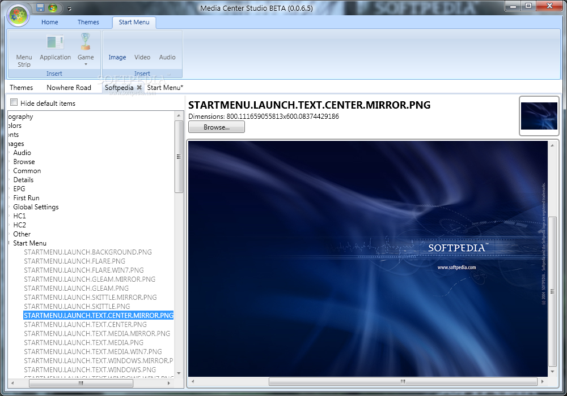Click tree panel vertical scrollbar thumb

coord(179,157)
